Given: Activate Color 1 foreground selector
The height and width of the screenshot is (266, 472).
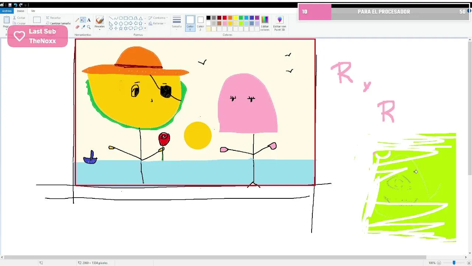Looking at the screenshot, I should coord(190,23).
